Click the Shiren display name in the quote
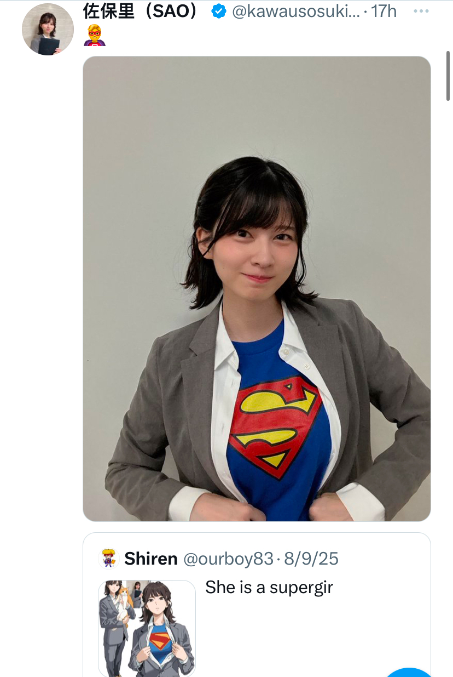Image resolution: width=453 pixels, height=677 pixels. tap(151, 559)
